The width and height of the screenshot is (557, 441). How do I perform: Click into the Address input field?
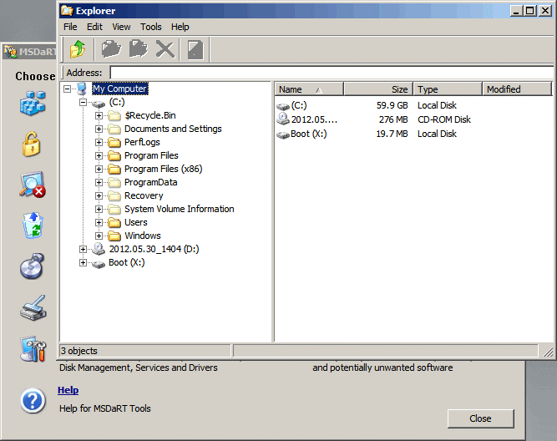coord(332,73)
